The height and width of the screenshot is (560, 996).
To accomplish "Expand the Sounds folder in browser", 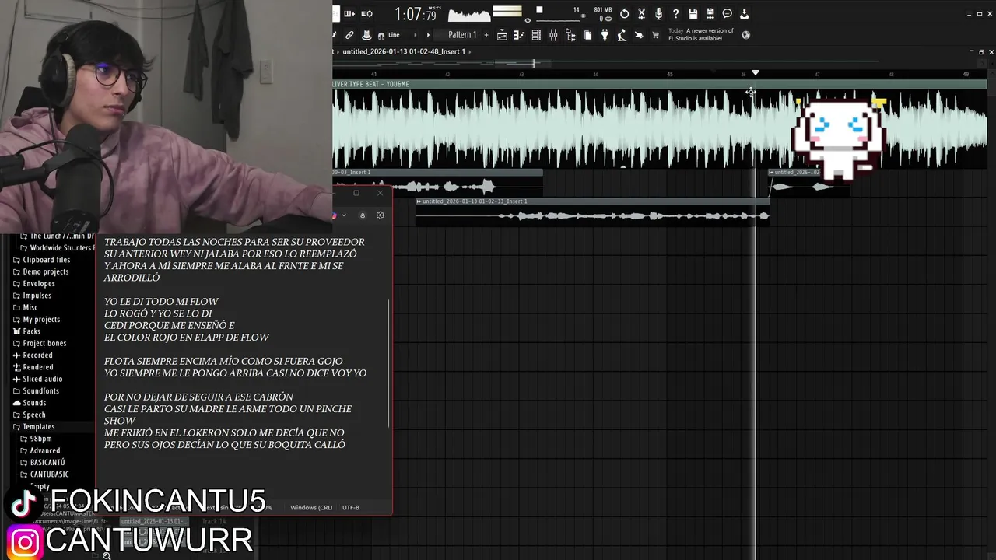I will click(x=29, y=403).
